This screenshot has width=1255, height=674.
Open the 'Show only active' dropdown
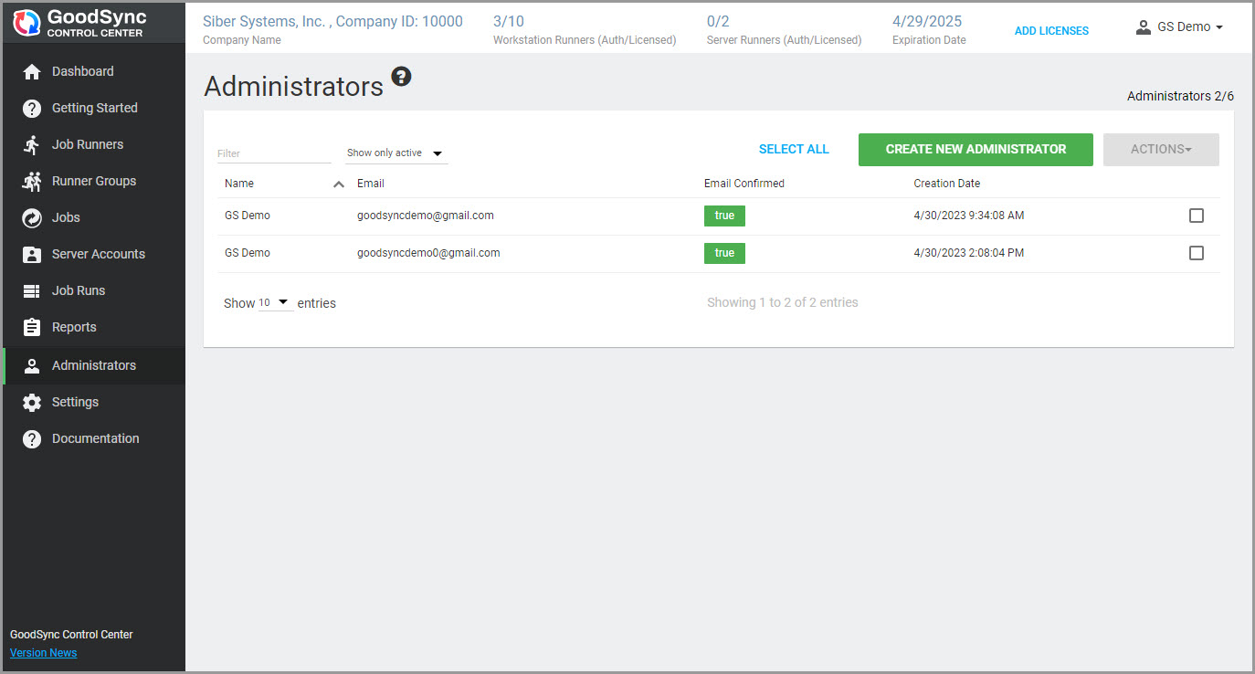pos(395,153)
